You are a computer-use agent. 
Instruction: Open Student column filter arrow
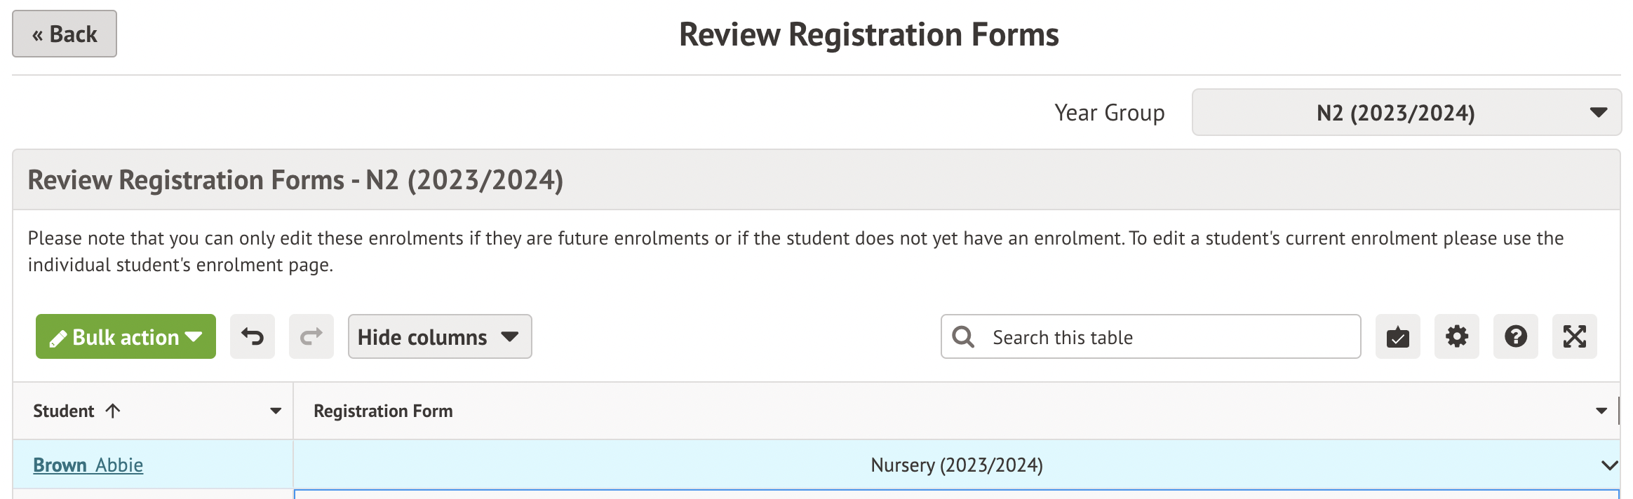pos(276,411)
